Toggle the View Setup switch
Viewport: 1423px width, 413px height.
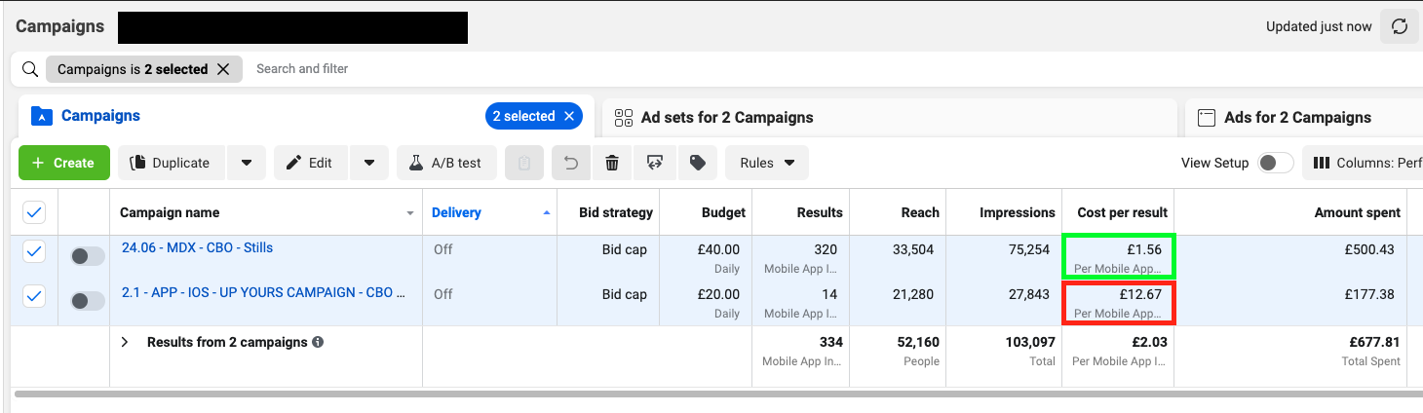tap(1275, 163)
